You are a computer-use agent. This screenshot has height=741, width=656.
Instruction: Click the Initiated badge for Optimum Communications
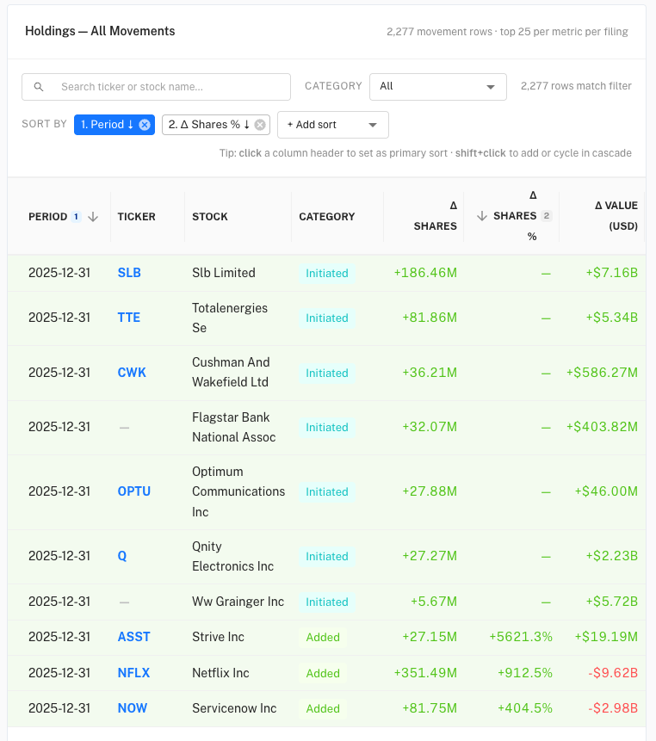point(327,492)
